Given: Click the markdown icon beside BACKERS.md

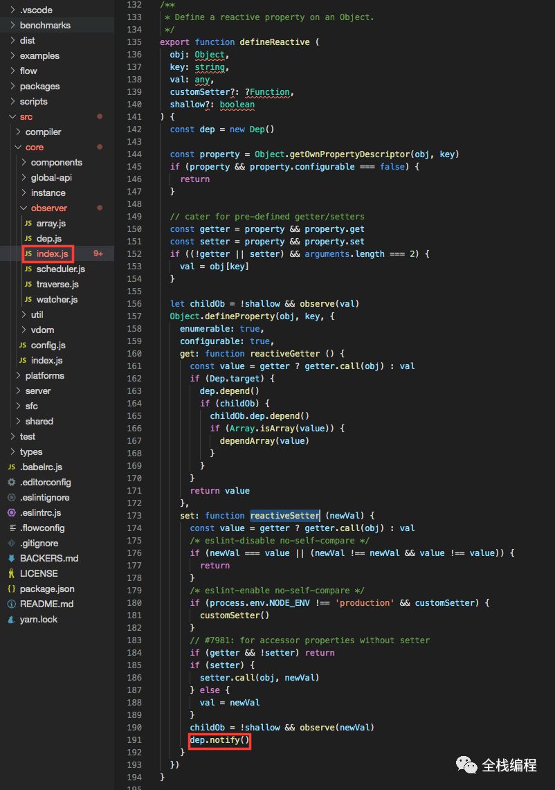Looking at the screenshot, I should (x=12, y=558).
